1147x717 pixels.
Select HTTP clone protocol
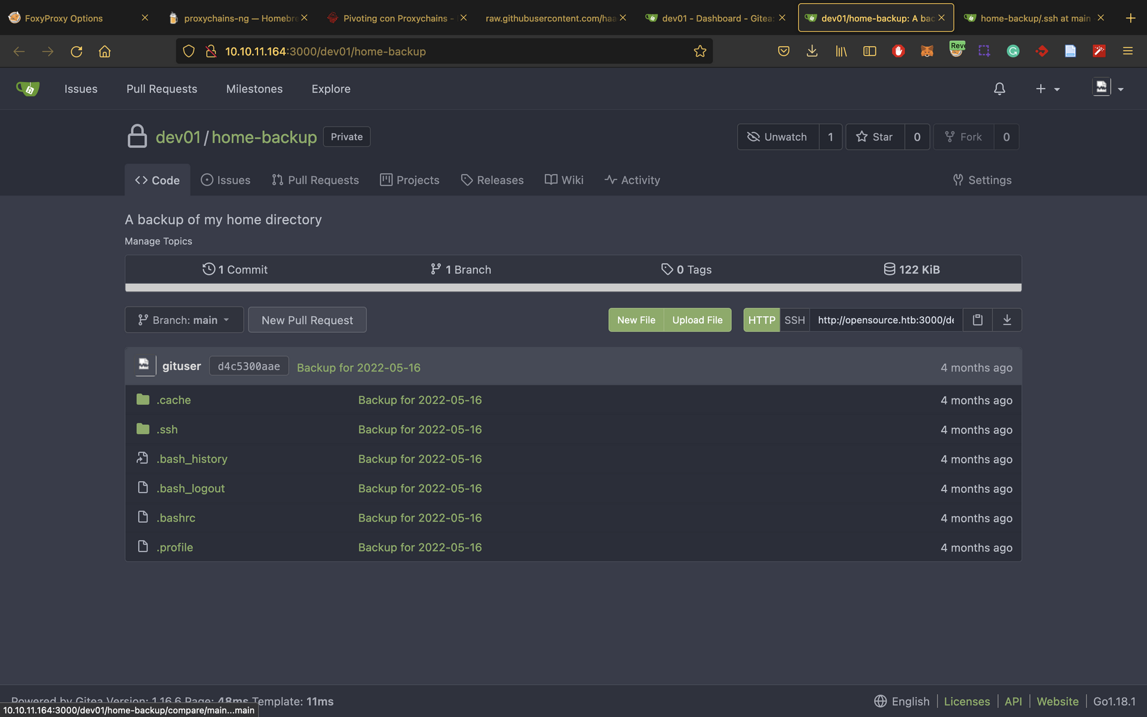click(762, 320)
